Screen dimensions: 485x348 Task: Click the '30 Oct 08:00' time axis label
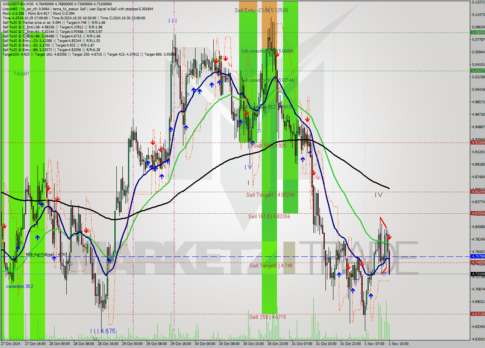click(229, 344)
